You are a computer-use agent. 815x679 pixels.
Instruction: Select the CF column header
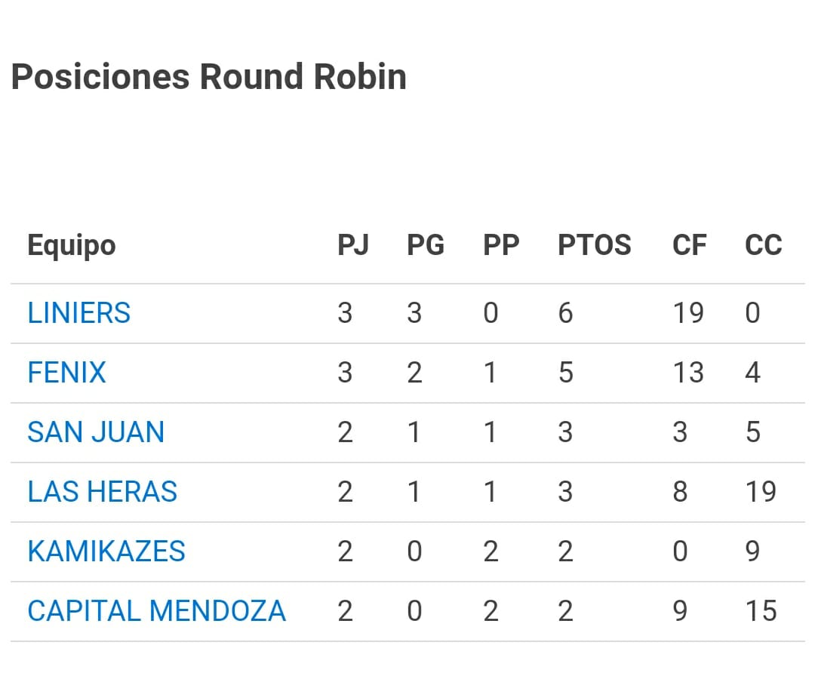click(x=689, y=245)
